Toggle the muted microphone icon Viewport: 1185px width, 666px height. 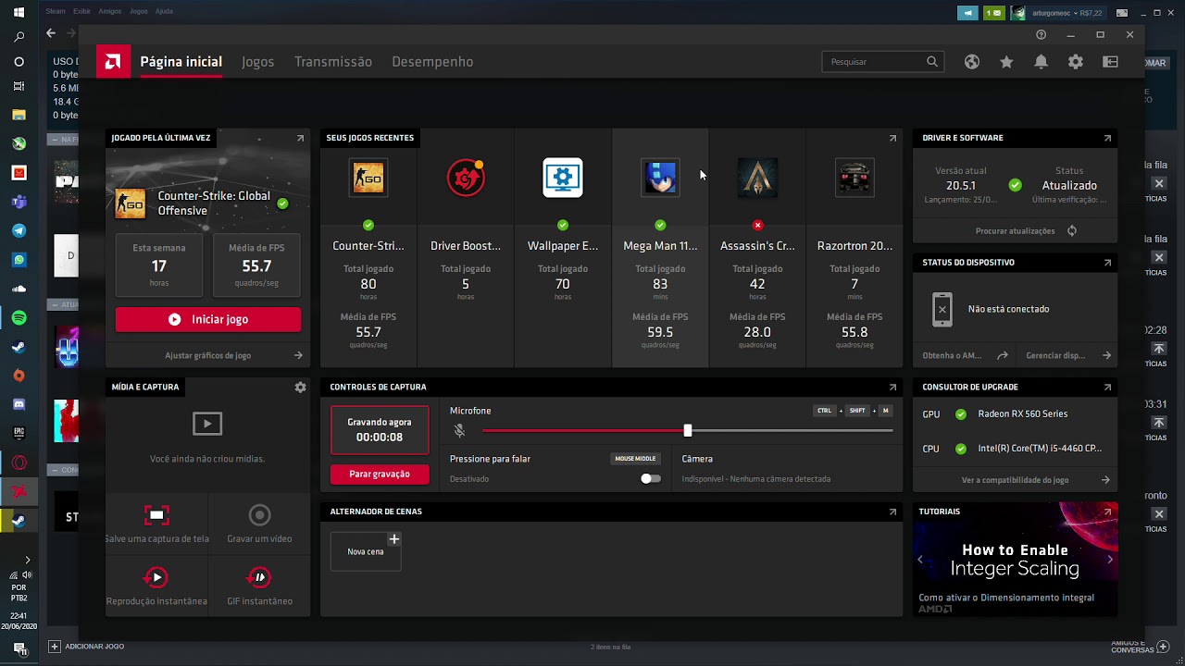click(459, 431)
